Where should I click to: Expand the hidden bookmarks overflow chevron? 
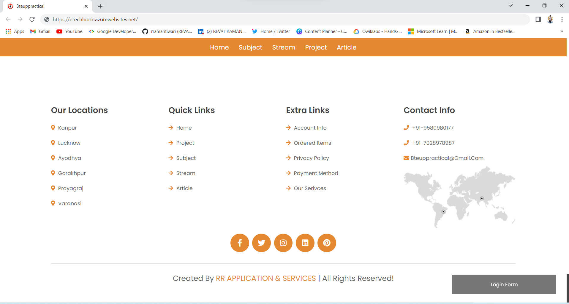tap(561, 31)
